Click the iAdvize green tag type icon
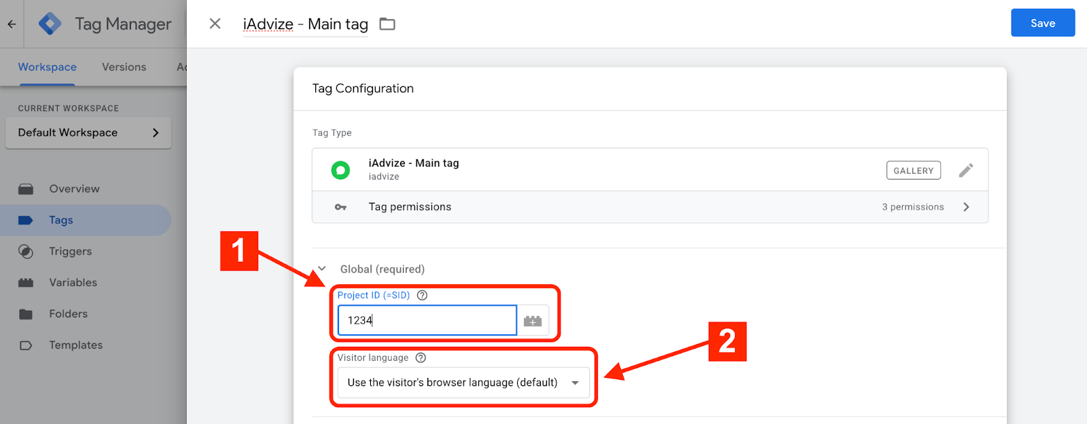Image resolution: width=1087 pixels, height=424 pixels. (340, 170)
